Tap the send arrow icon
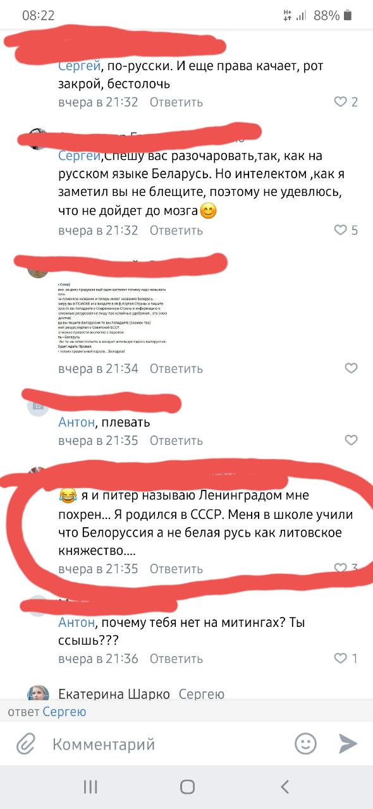 click(348, 744)
